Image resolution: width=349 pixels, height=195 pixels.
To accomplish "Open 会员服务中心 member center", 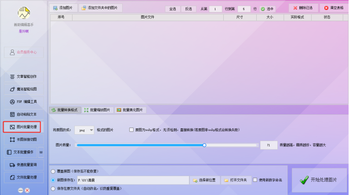I will [x=24, y=52].
